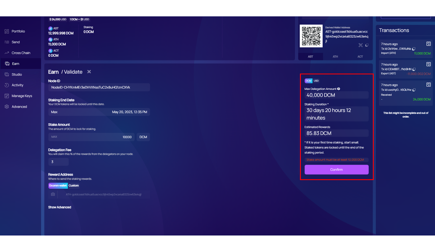Copy Tx id 2e1rbw...EWXuNa
This screenshot has height=244, width=435.
coord(414,49)
